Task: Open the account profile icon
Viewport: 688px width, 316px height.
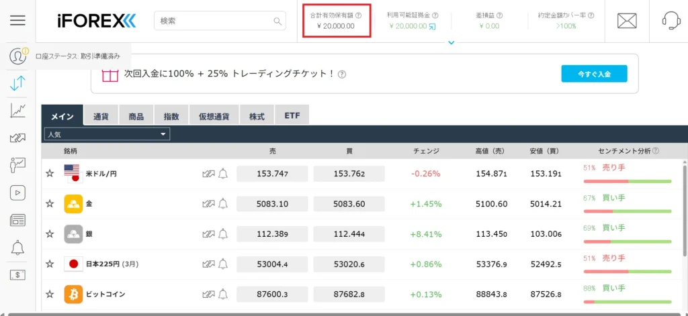Action: point(17,56)
